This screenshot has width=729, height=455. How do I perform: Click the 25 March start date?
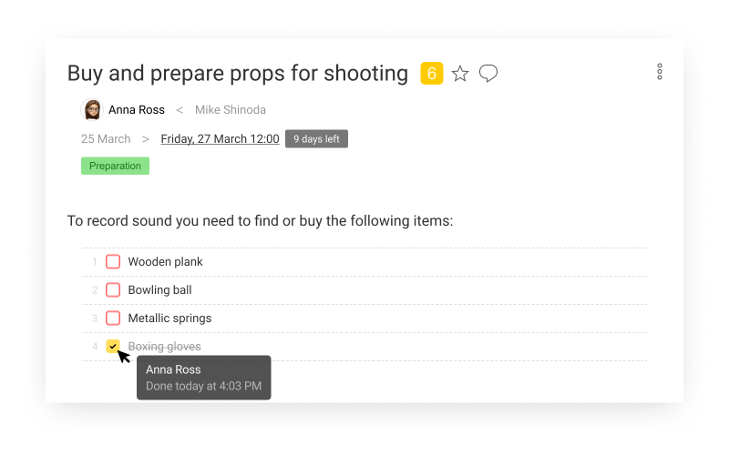106,139
